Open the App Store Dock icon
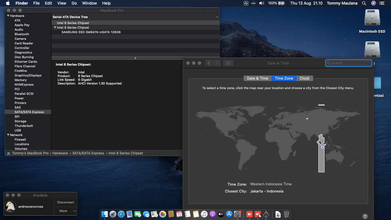 click(229, 214)
